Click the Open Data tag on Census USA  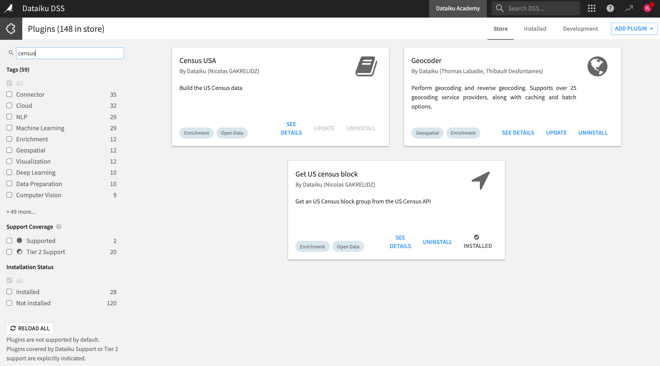point(232,133)
